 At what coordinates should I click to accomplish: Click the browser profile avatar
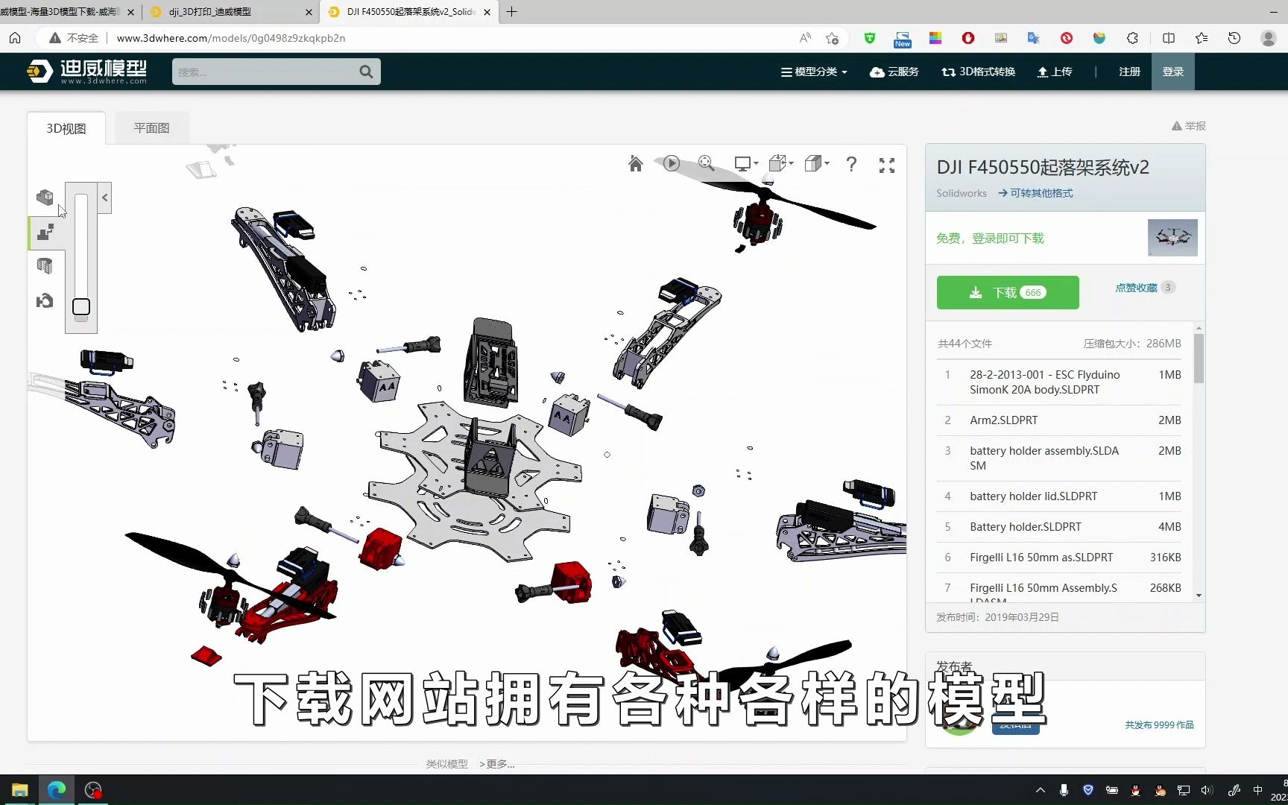[1268, 38]
